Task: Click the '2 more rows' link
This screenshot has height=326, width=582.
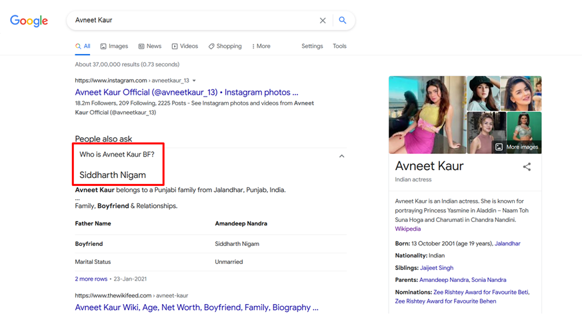Action: tap(91, 279)
